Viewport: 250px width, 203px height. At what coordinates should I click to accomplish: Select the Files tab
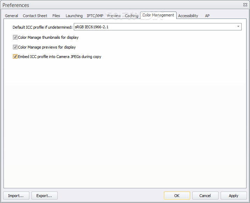pyautogui.click(x=56, y=16)
